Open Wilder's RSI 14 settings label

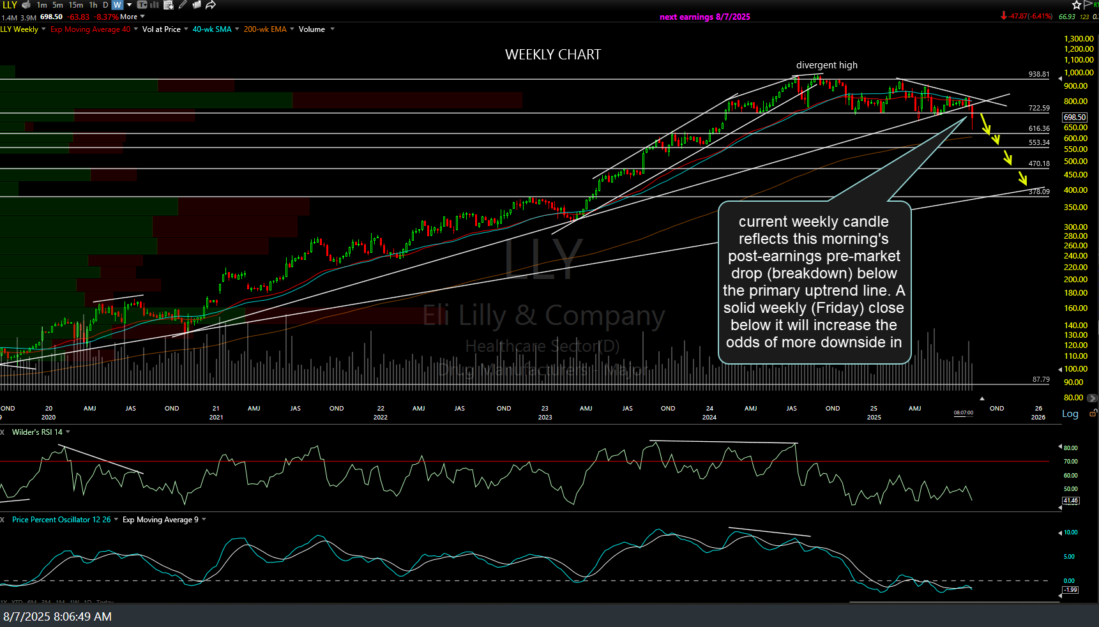click(38, 432)
